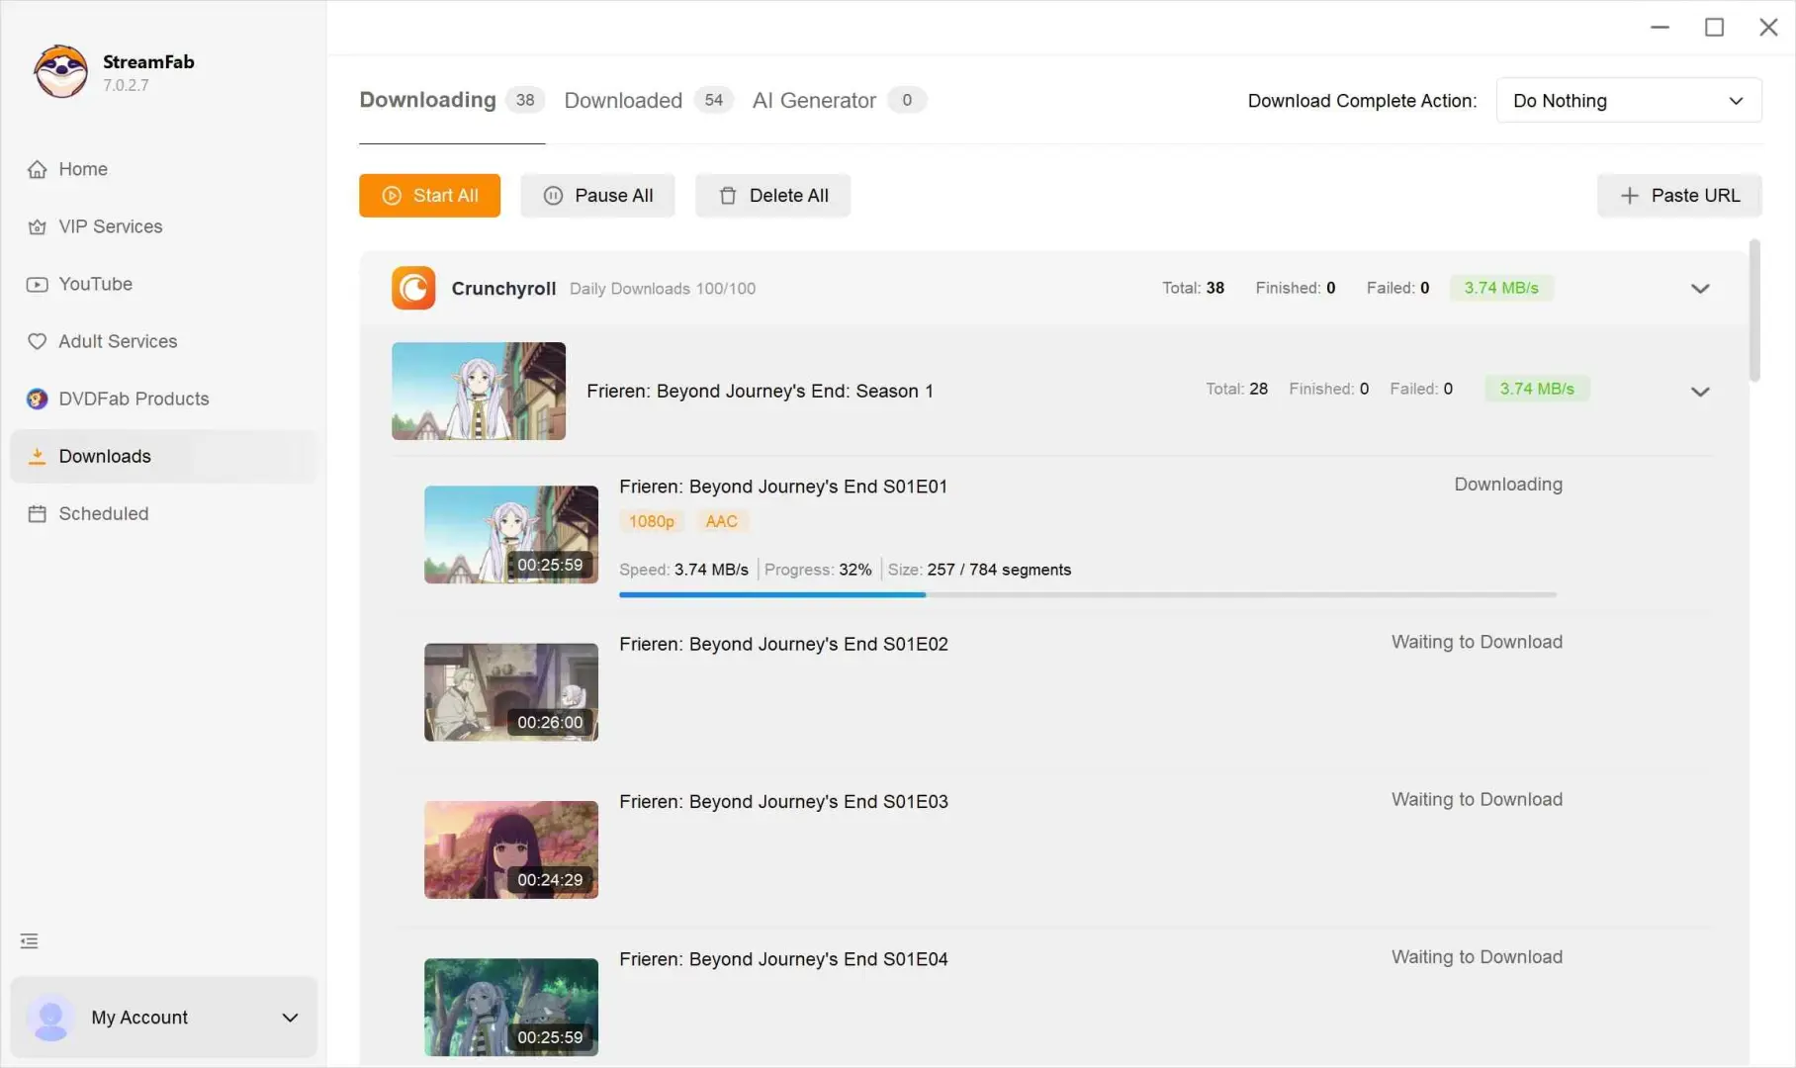Delete all download tasks
Screen dimensions: 1796x1068
tap(772, 196)
